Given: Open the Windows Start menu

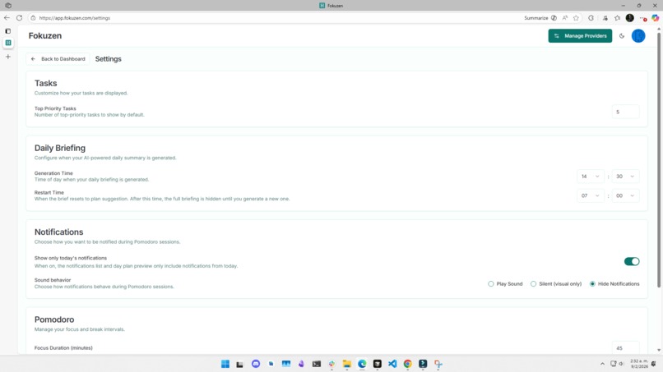Looking at the screenshot, I should point(225,364).
